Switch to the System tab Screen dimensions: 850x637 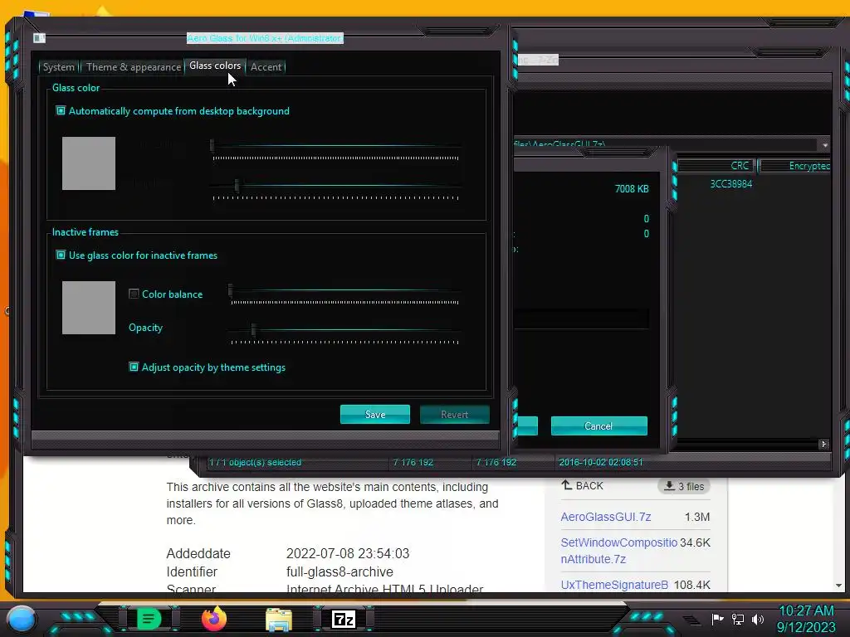tap(59, 67)
